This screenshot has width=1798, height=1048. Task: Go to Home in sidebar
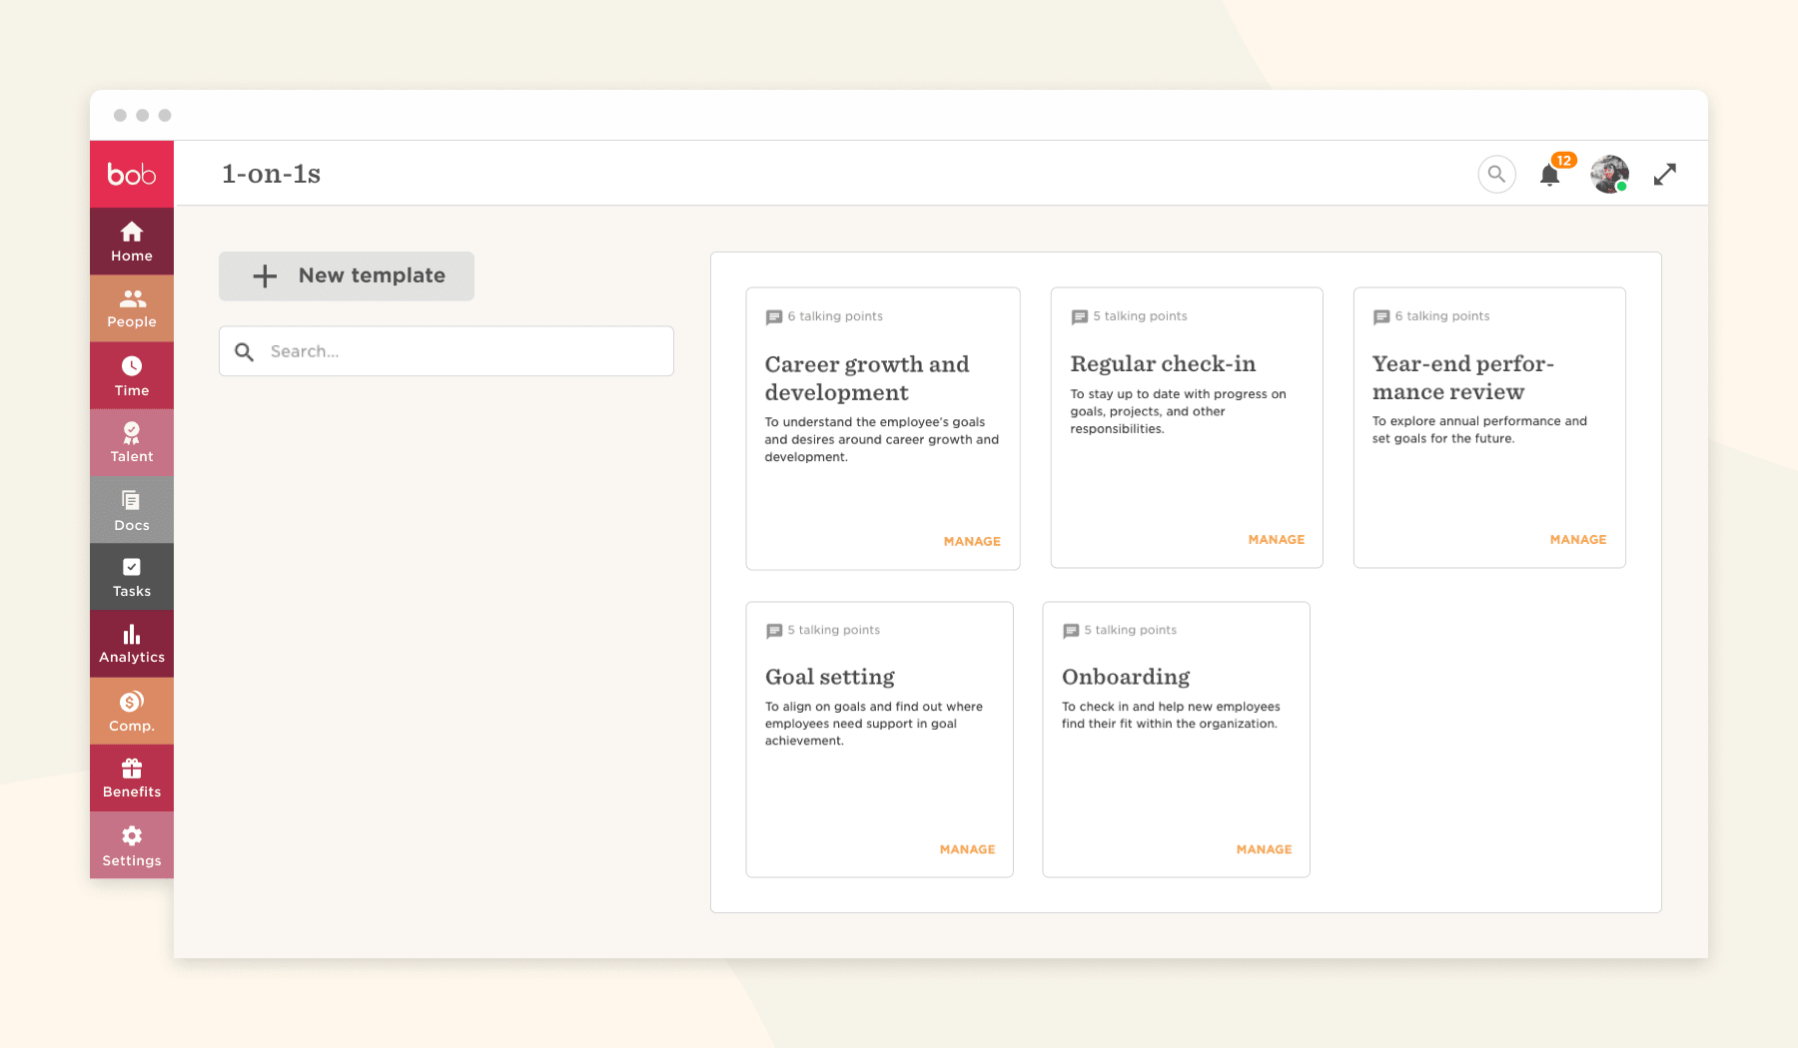click(132, 242)
